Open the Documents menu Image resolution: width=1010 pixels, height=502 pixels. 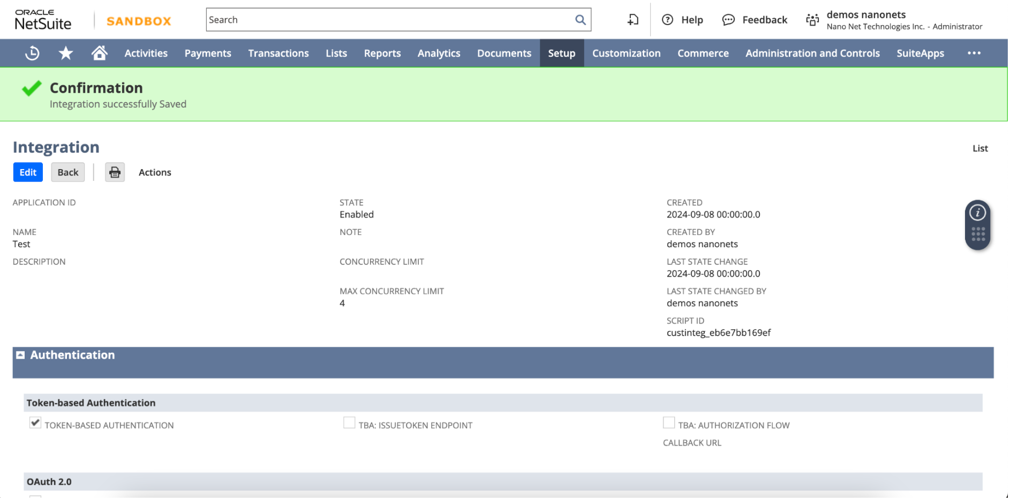(504, 53)
